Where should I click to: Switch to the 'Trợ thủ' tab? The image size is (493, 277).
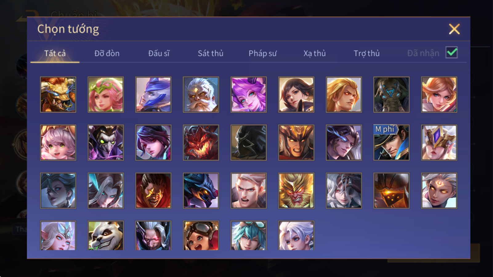point(366,53)
